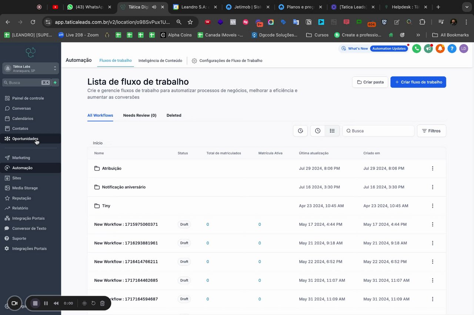Screen dimensions: 474x315
Task: Click the Início breadcrumb
Action: pos(98,143)
